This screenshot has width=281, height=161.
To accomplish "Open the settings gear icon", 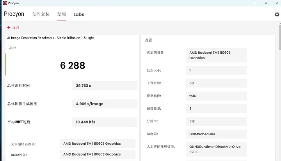I will [x=277, y=14].
